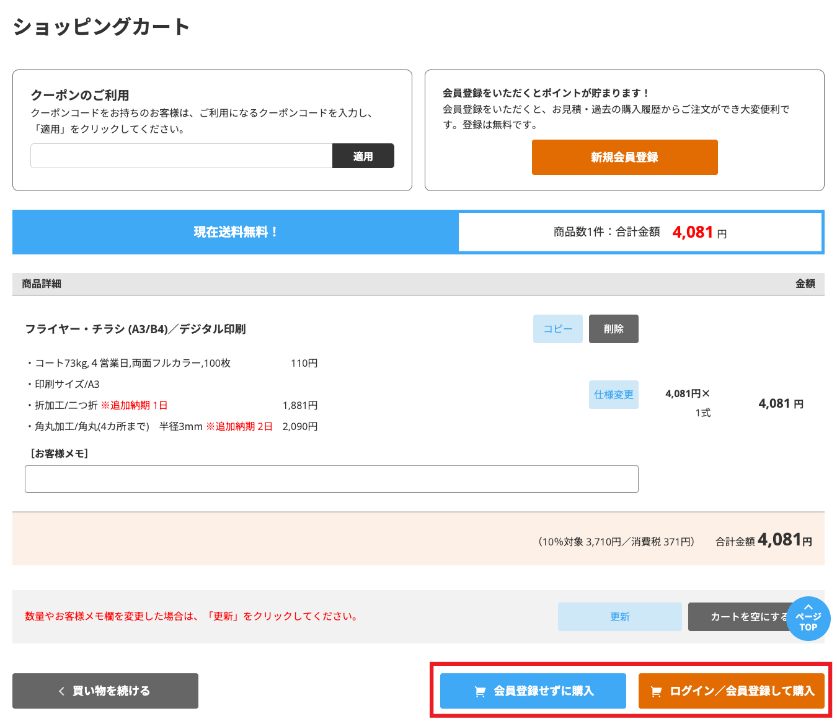The height and width of the screenshot is (726, 837).
Task: Click red total 4,081 in summary bar
Action: click(x=693, y=232)
